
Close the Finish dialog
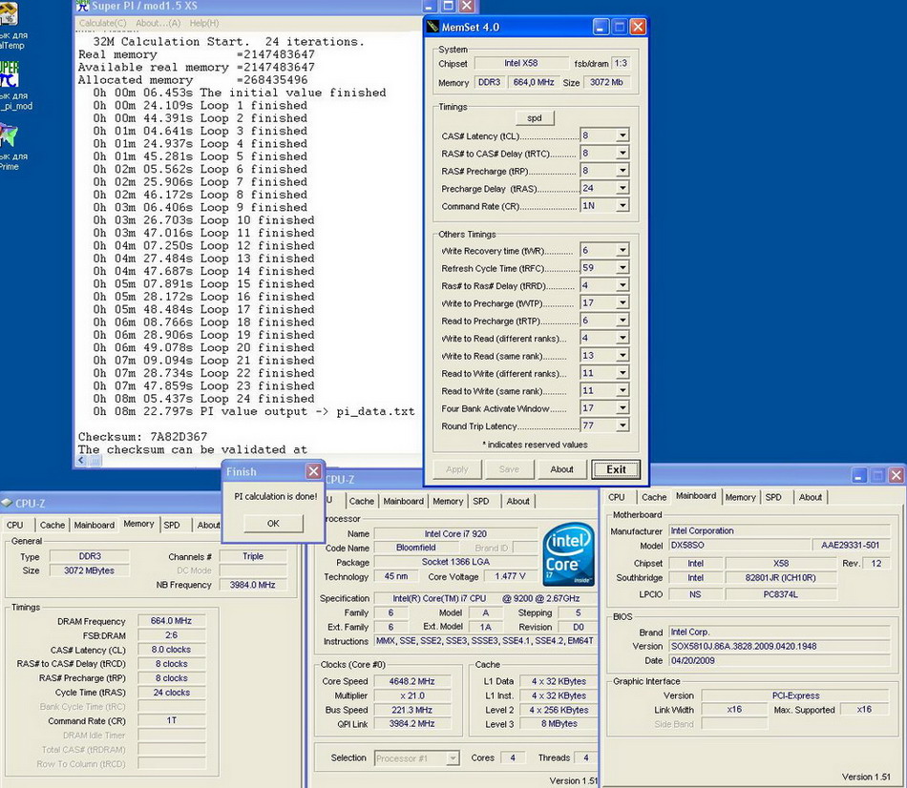pos(313,471)
